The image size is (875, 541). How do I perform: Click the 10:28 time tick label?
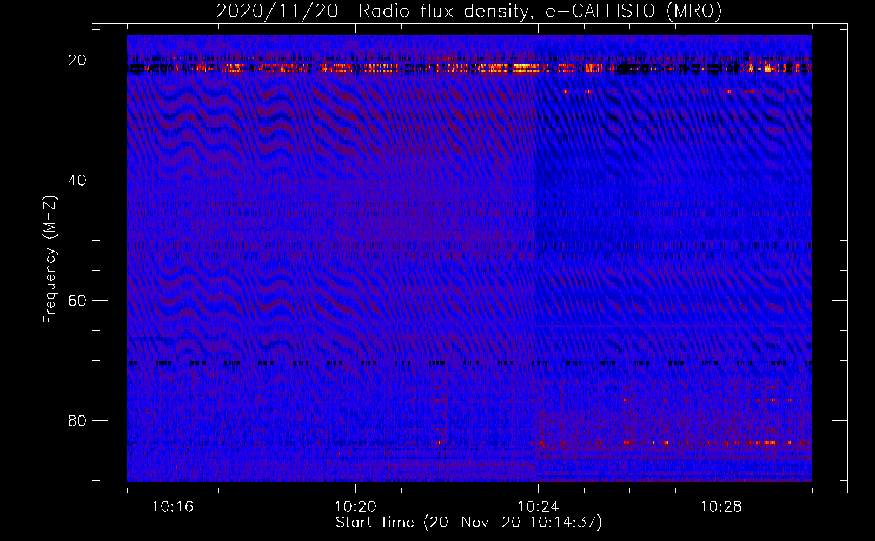[721, 507]
